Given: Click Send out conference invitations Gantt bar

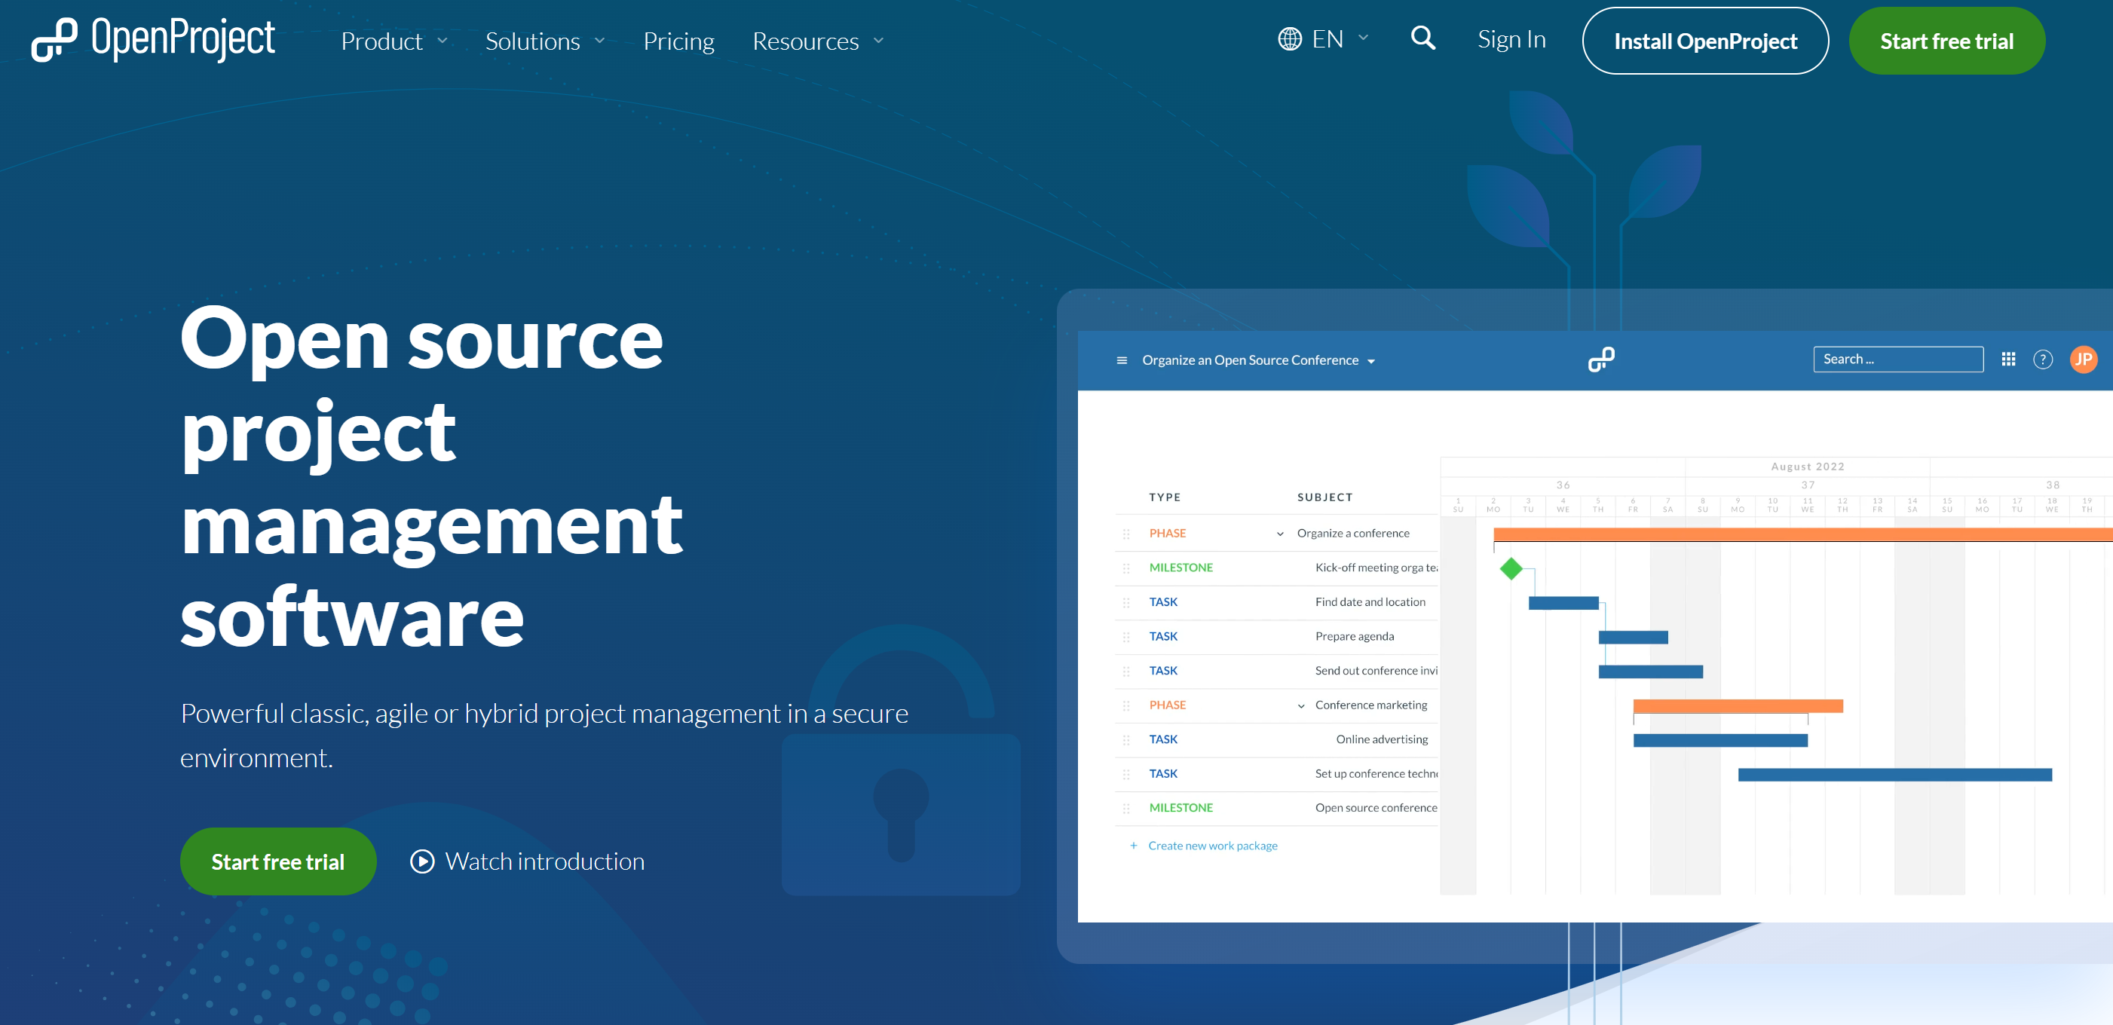Looking at the screenshot, I should click(1650, 672).
